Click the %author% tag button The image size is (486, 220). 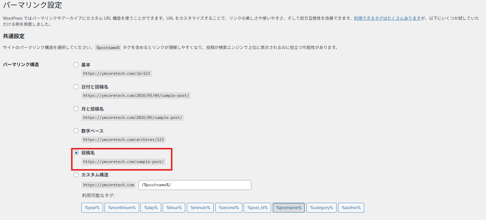tap(351, 208)
